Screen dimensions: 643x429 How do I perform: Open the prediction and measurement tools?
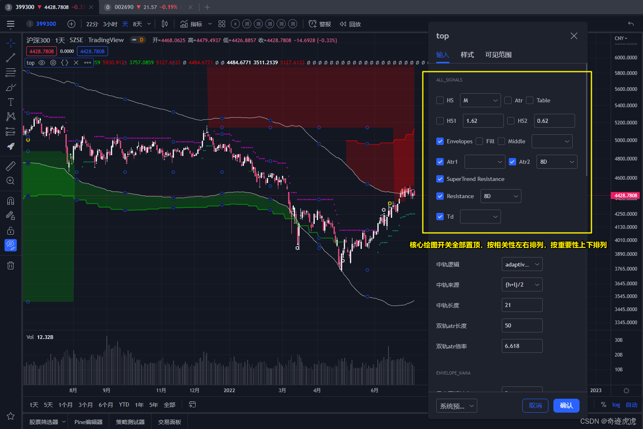click(11, 131)
